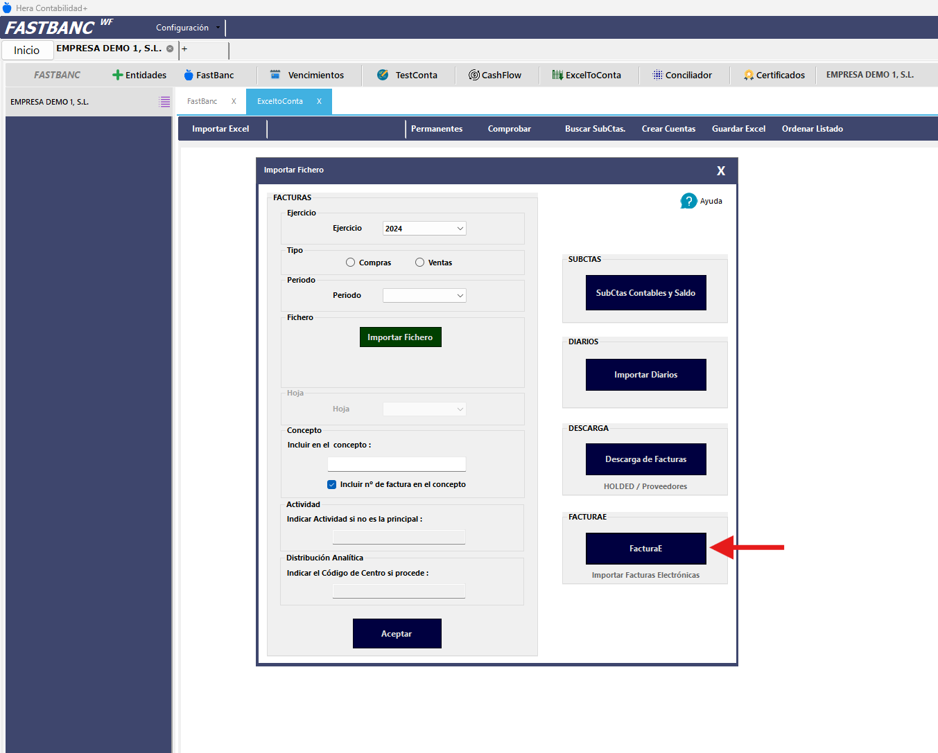Click the green Importar Fichero button

coord(400,337)
